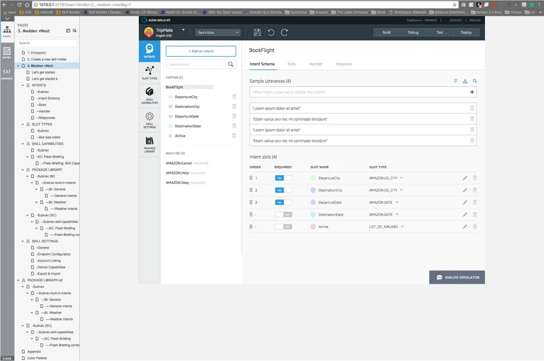Toggle required switch for DestinationDate
The image size is (544, 361).
point(283,215)
